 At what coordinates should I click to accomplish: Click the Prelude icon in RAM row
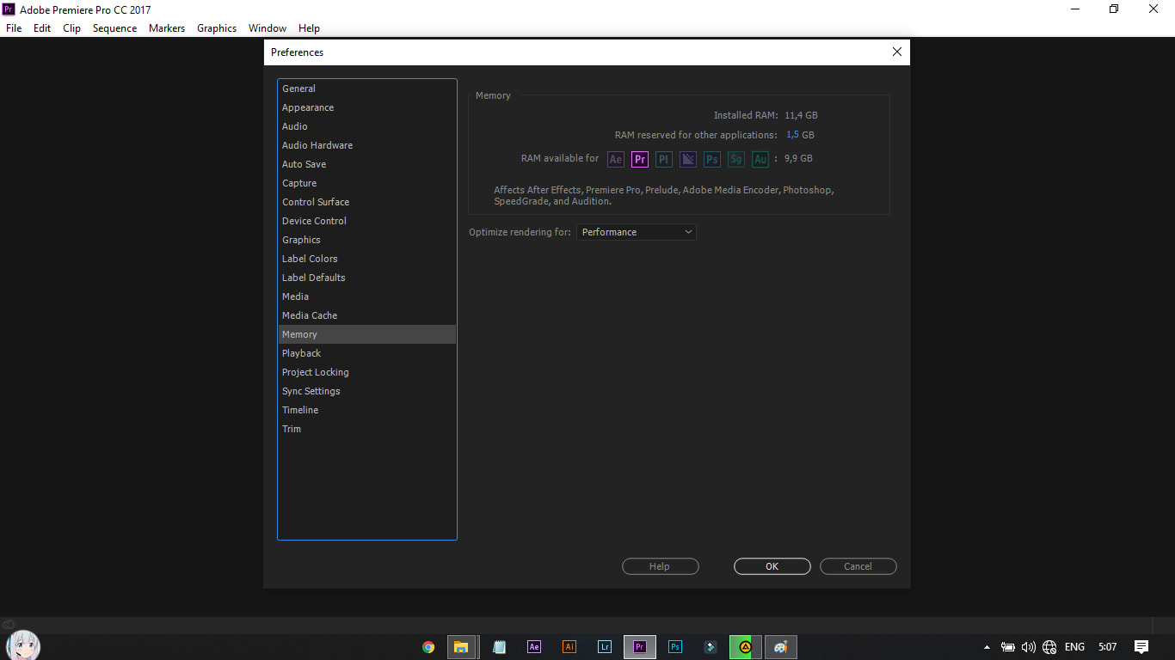664,159
